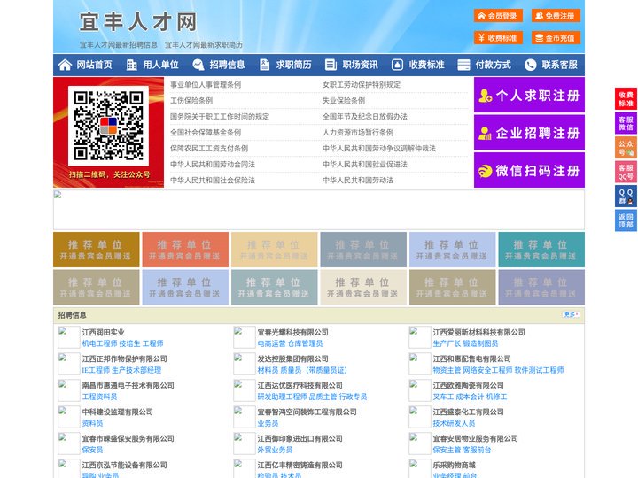Click the purple 客服微信 side widget
The width and height of the screenshot is (638, 478).
[x=626, y=123]
